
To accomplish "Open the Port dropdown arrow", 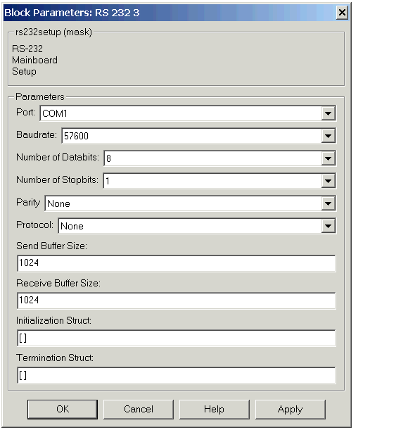I will point(329,113).
